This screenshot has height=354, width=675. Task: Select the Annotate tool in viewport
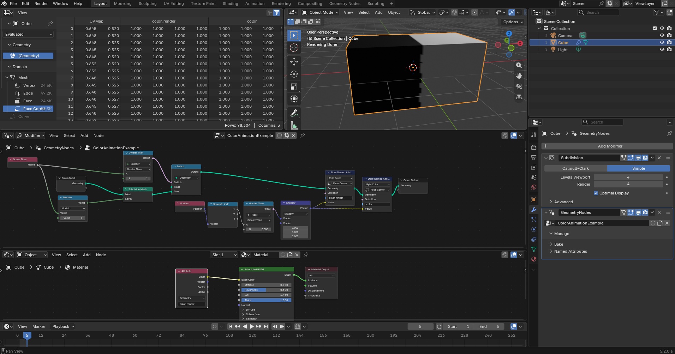pyautogui.click(x=294, y=113)
